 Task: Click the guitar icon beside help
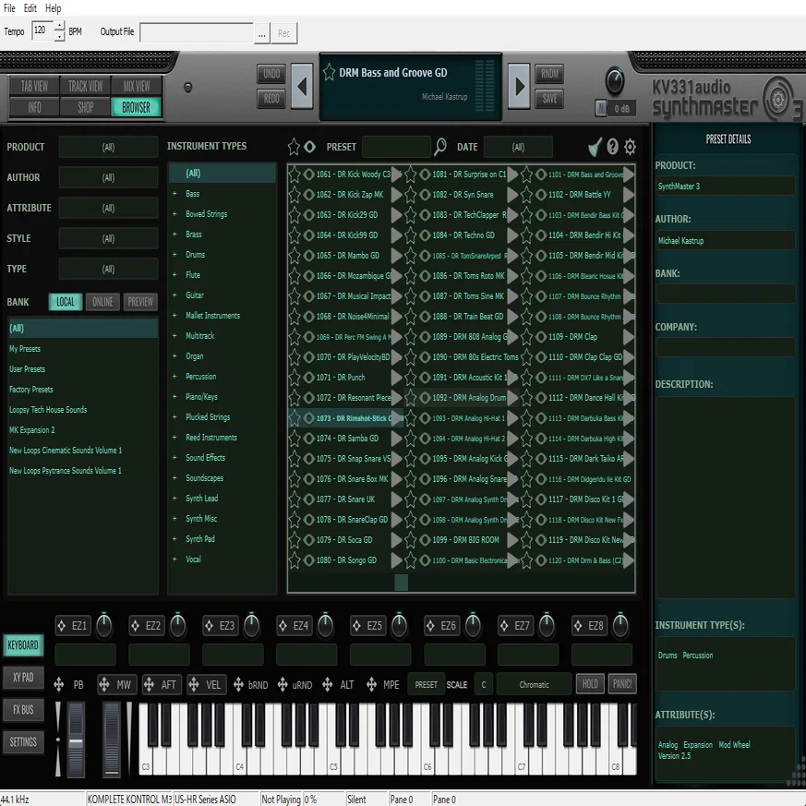point(595,147)
